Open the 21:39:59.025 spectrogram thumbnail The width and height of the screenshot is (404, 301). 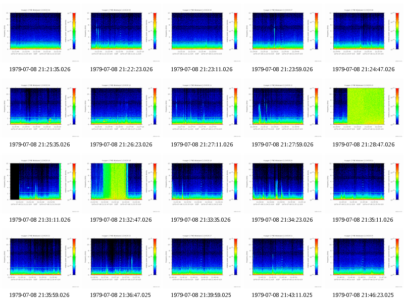201,260
